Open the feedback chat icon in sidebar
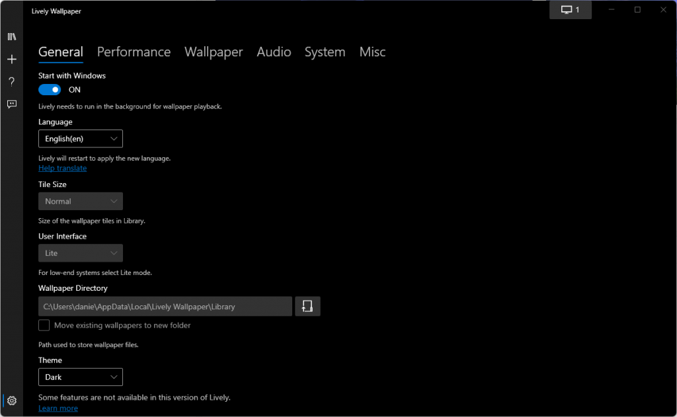The image size is (677, 417). (x=12, y=104)
